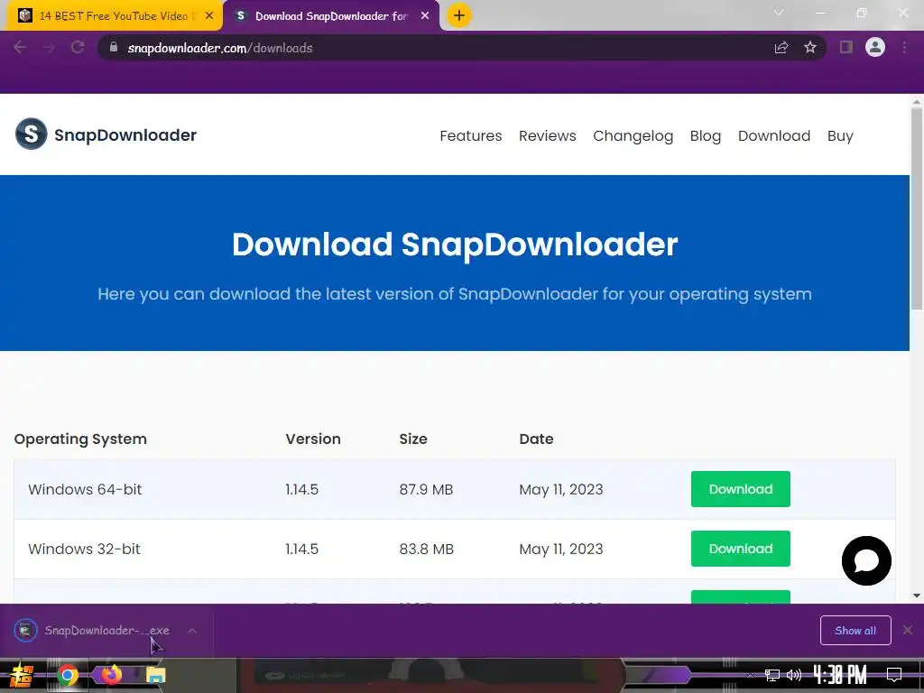924x693 pixels.
Task: Click the page vertical scrollbar thumb
Action: (x=917, y=208)
